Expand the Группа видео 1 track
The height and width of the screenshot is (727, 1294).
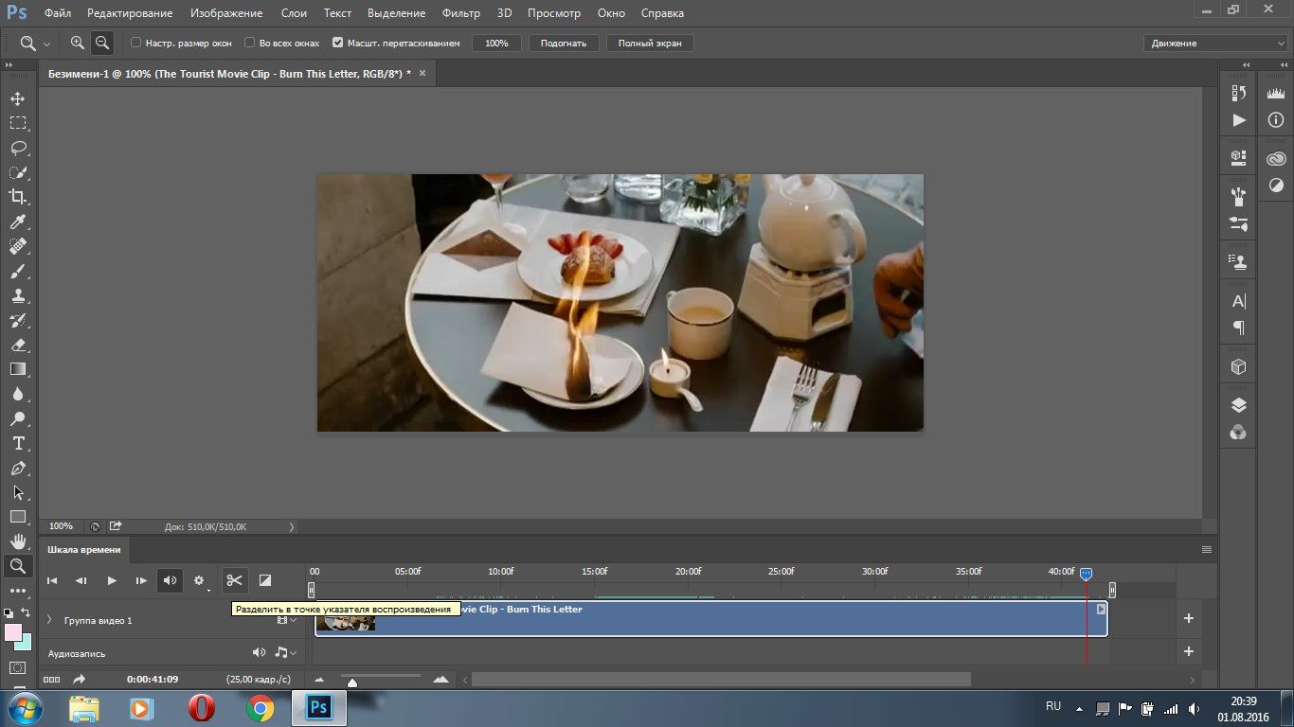[49, 619]
